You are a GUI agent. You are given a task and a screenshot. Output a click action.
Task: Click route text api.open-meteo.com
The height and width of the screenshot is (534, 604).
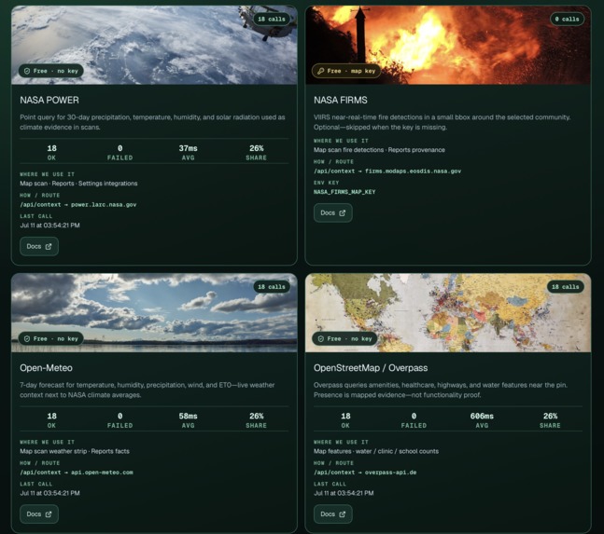(x=102, y=472)
